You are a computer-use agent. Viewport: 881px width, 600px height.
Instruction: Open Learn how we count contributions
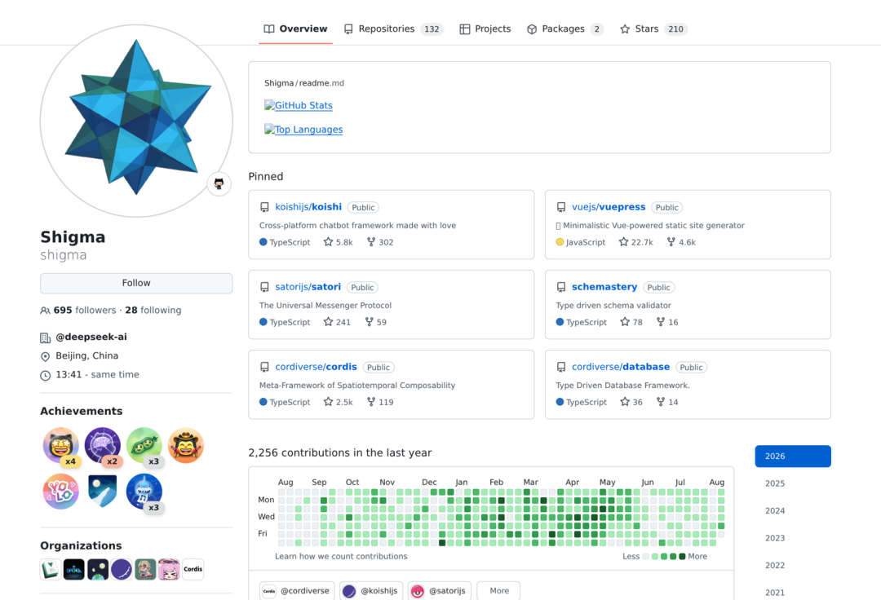341,556
